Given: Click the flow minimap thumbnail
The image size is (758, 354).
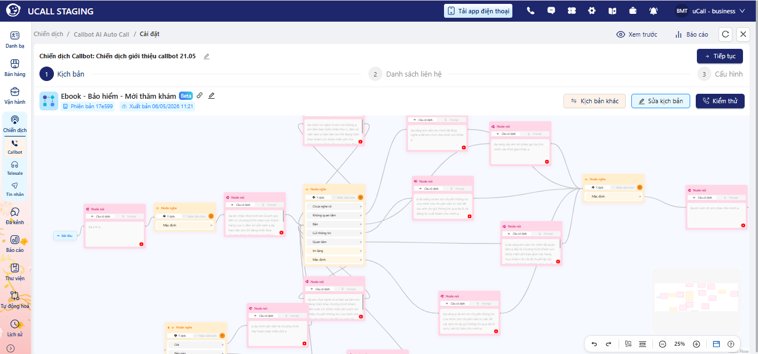Looking at the screenshot, I should point(697,301).
